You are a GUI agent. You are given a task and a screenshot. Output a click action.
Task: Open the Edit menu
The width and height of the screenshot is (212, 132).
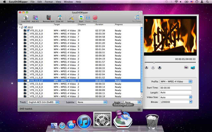(39, 2)
